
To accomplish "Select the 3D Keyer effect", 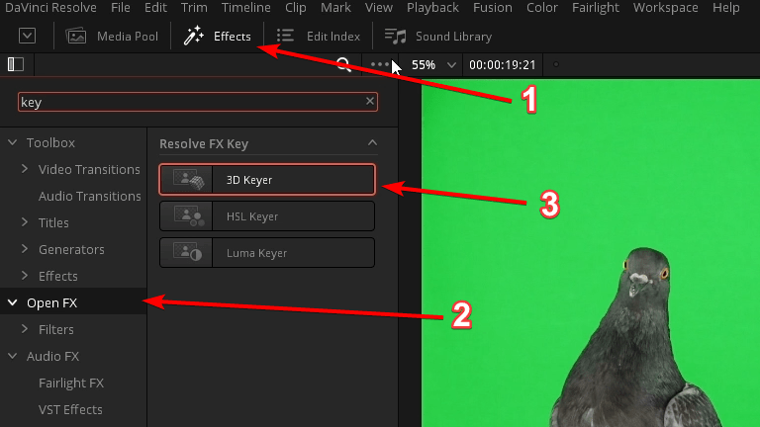I will tap(267, 180).
